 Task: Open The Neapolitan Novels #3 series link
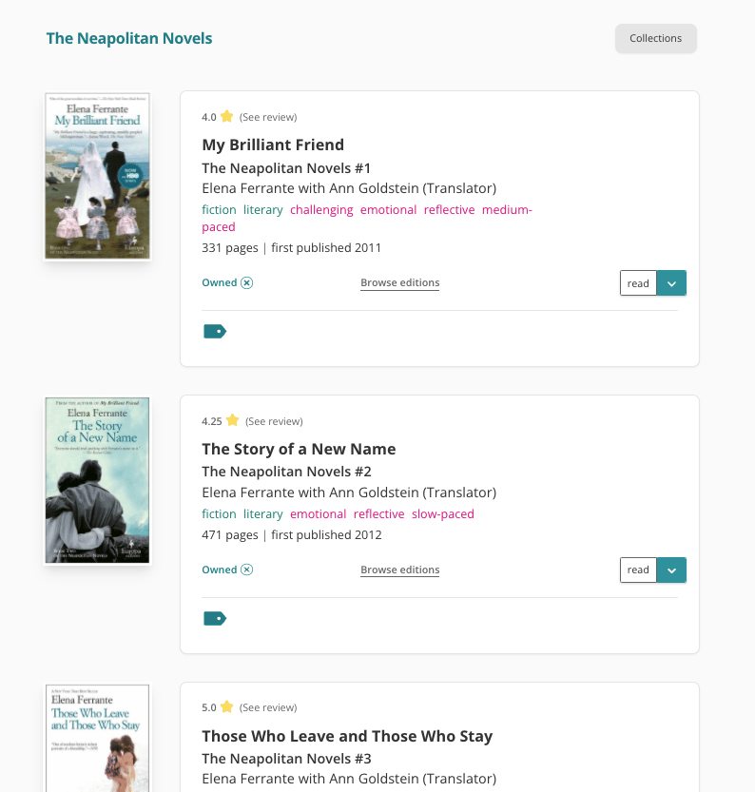(x=286, y=759)
